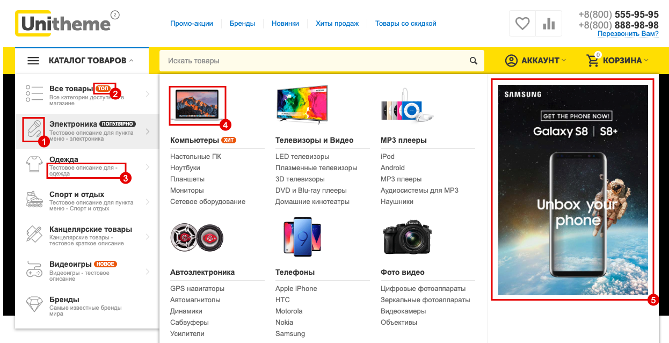Open the Промо-акции menu item
669x343 pixels.
point(191,24)
